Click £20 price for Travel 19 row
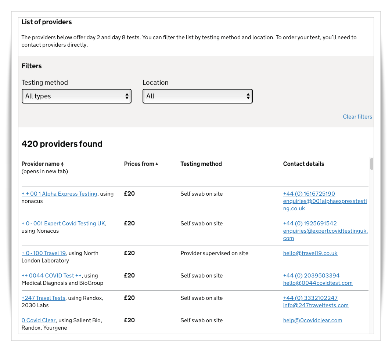 (x=129, y=253)
